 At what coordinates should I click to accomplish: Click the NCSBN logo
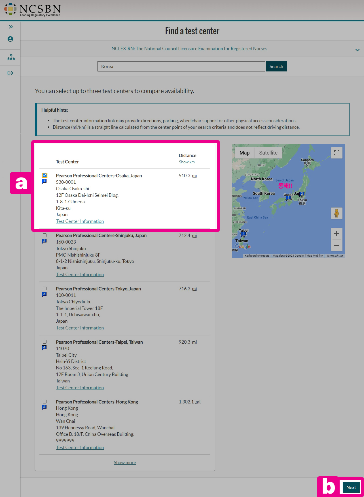pos(32,10)
